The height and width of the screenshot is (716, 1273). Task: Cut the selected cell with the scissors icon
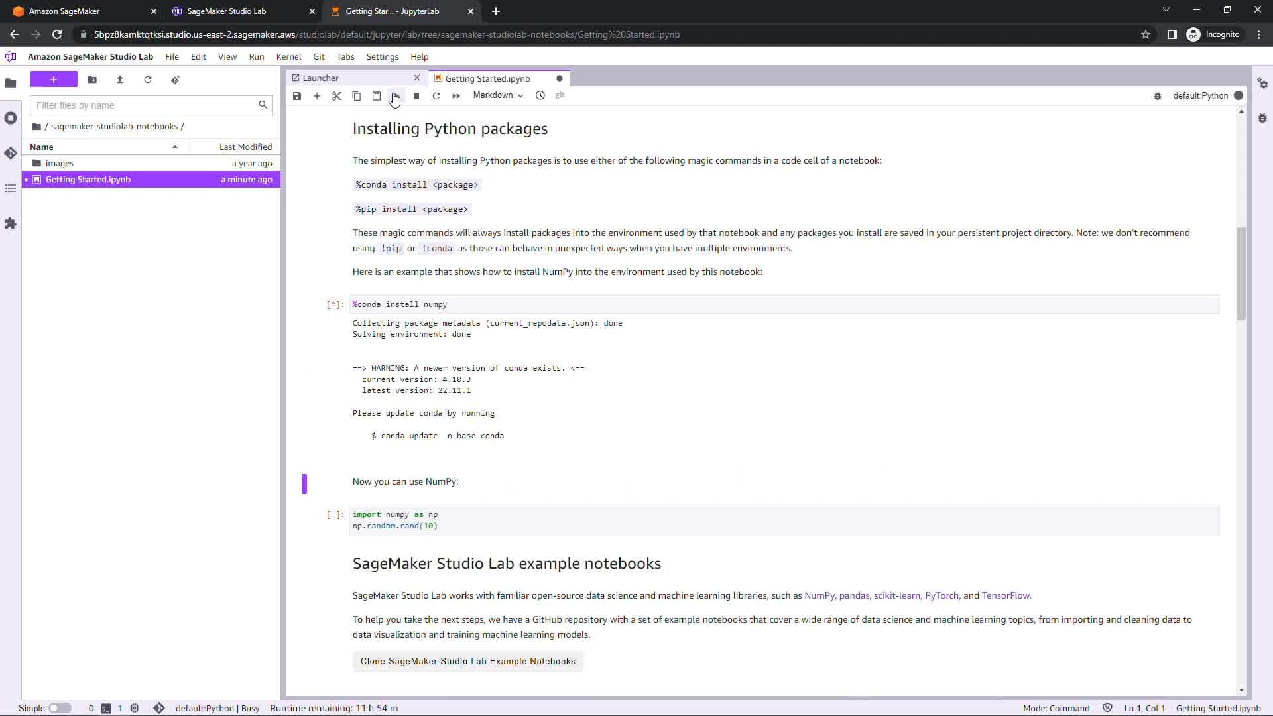tap(337, 96)
